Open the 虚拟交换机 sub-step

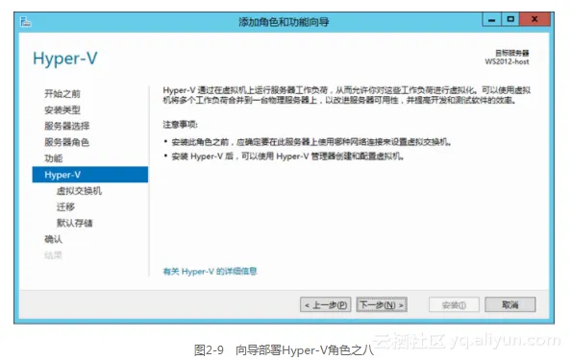(x=79, y=191)
